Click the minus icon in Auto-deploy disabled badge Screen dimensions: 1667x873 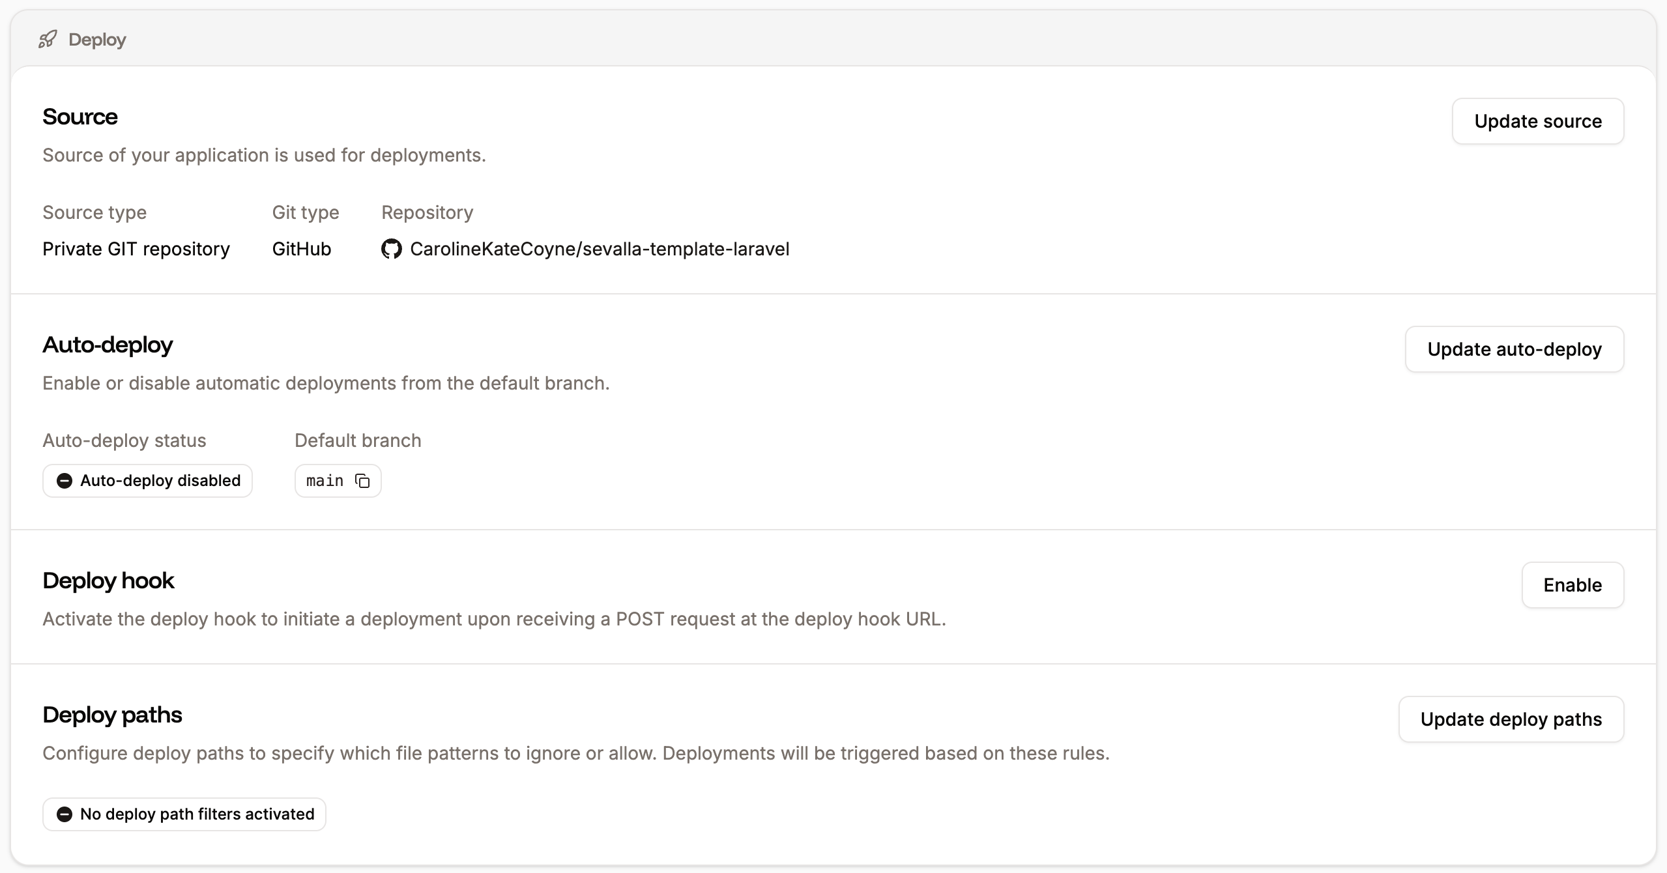click(x=65, y=481)
